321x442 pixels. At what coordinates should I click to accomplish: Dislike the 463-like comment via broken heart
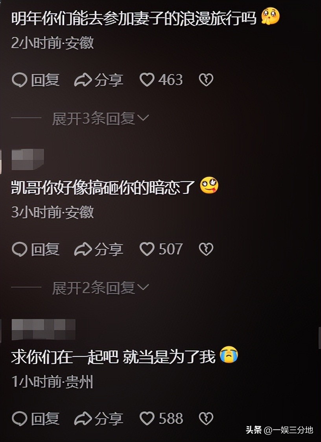pyautogui.click(x=206, y=80)
